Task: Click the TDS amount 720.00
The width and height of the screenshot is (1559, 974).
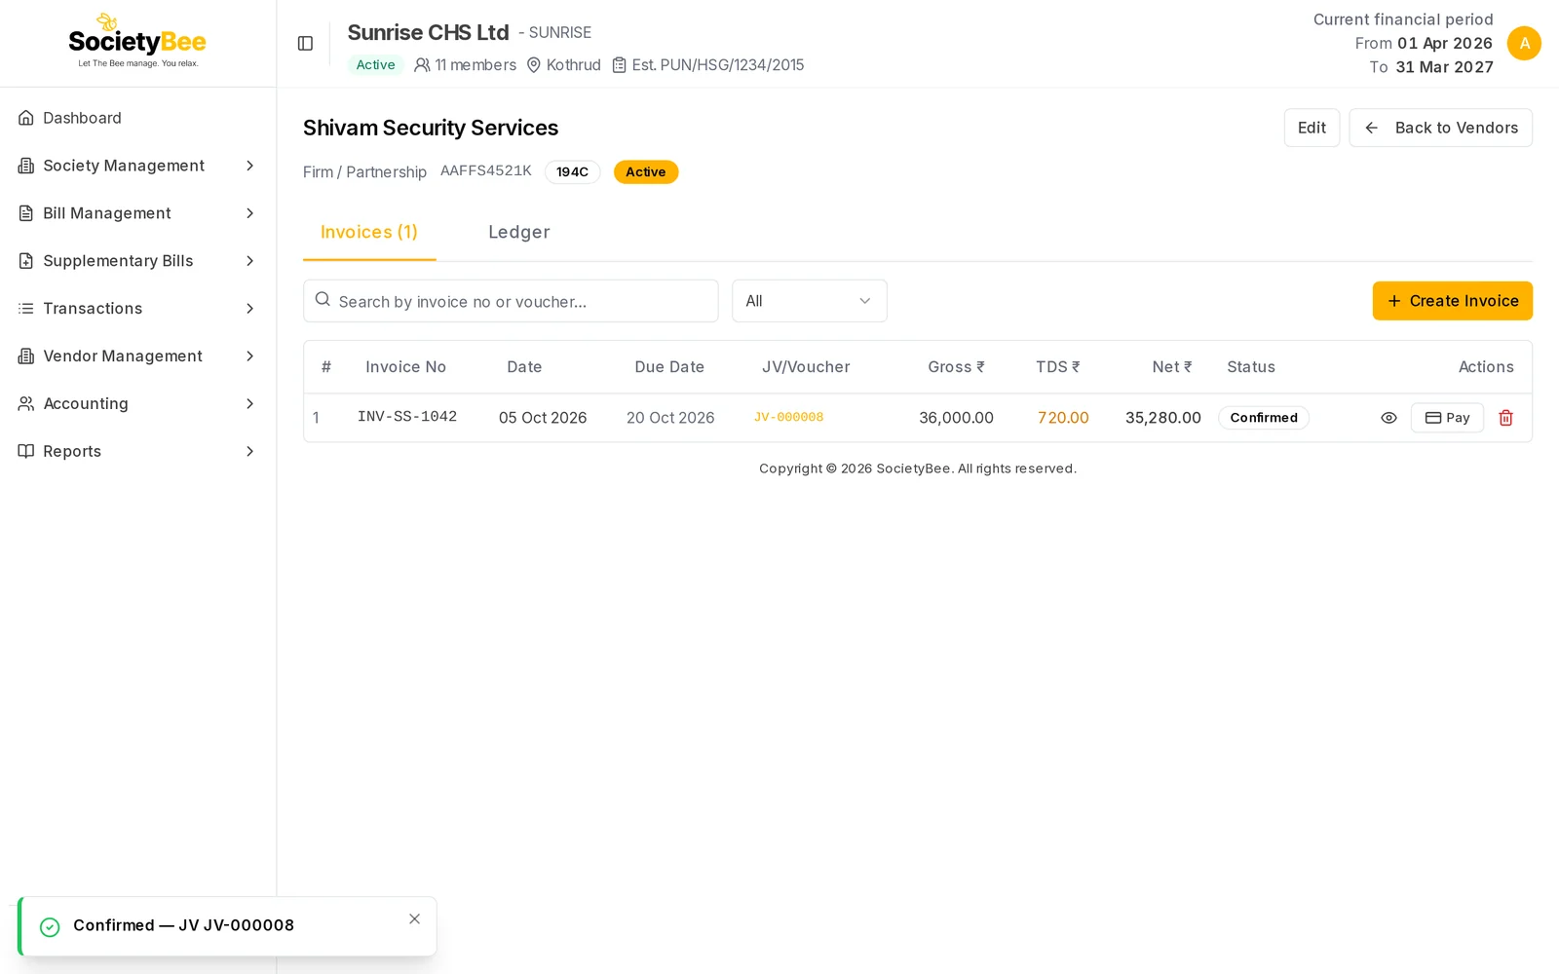Action: [1063, 418]
